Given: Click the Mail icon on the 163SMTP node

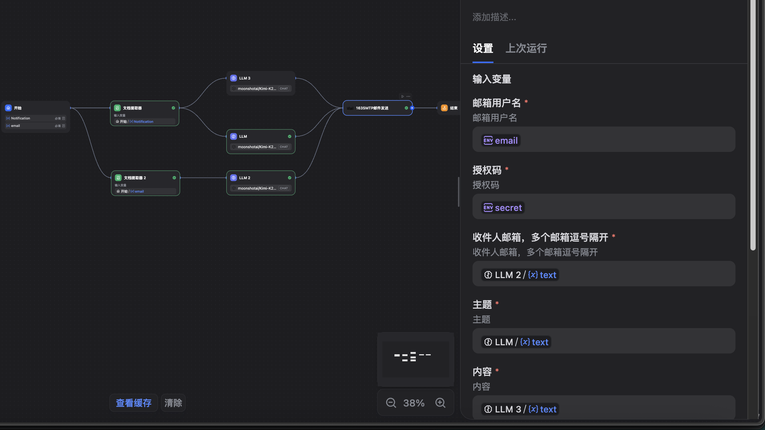Looking at the screenshot, I should click(x=350, y=108).
